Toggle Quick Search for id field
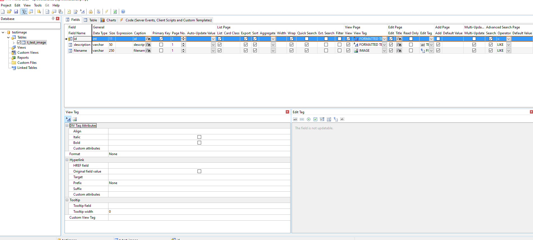Viewport: 533px width, 240px height. [x=307, y=39]
